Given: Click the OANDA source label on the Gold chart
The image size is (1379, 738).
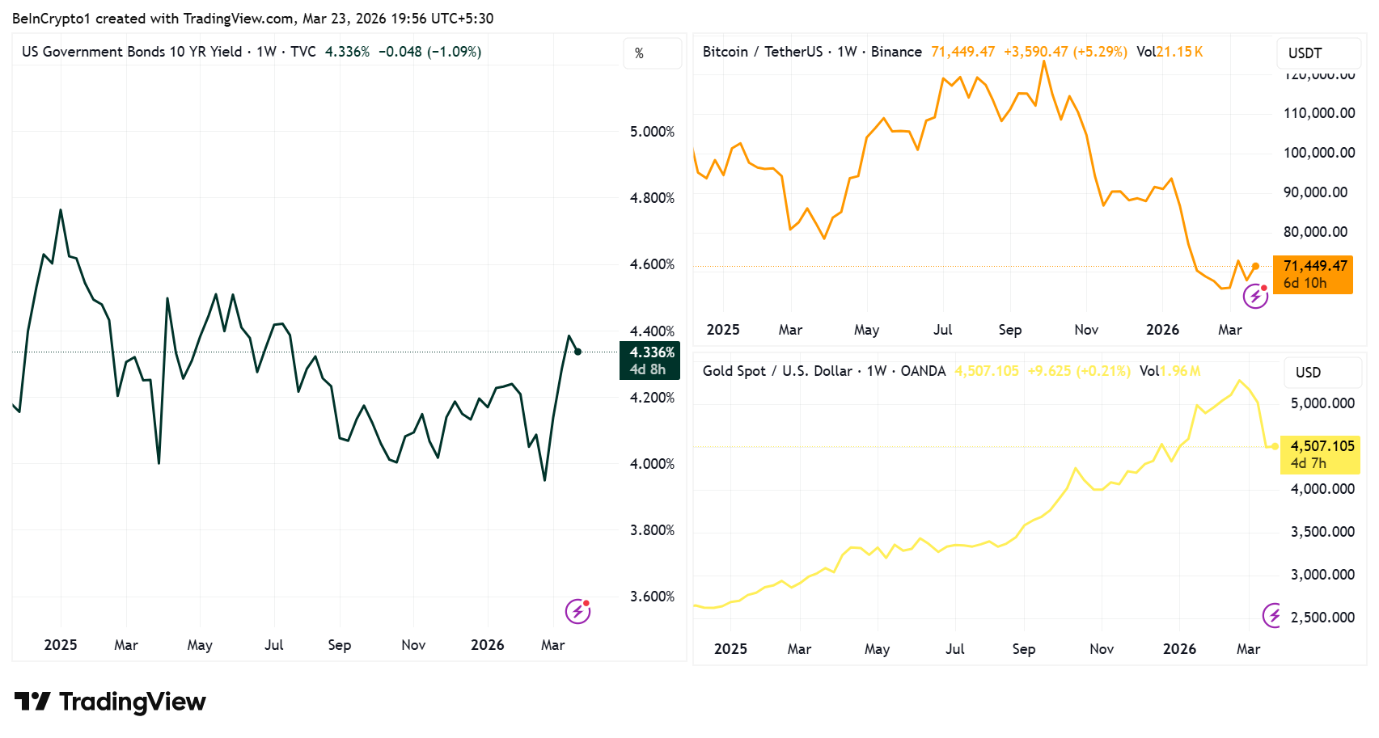Looking at the screenshot, I should click(924, 371).
